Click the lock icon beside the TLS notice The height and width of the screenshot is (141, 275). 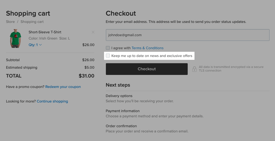pos(194,69)
